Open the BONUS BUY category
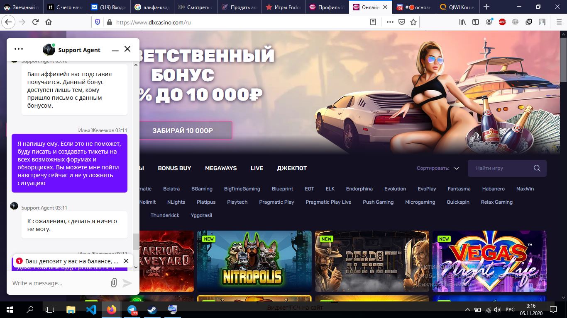Image resolution: width=567 pixels, height=318 pixels. pos(174,168)
